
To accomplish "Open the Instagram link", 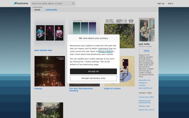I will click(x=143, y=83).
